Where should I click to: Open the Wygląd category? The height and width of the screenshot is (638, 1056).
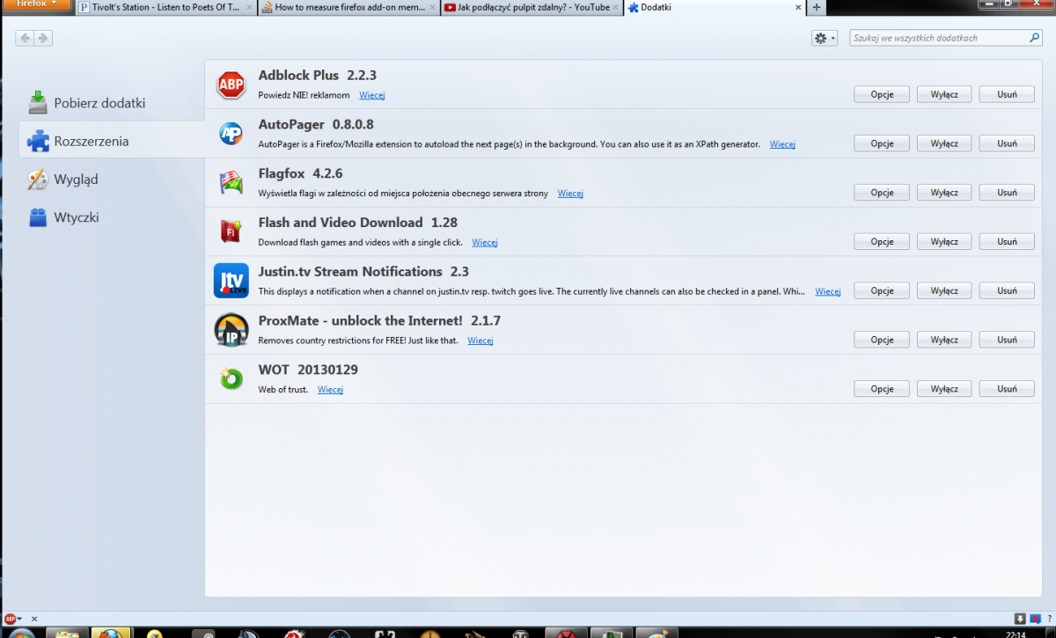pyautogui.click(x=112, y=180)
